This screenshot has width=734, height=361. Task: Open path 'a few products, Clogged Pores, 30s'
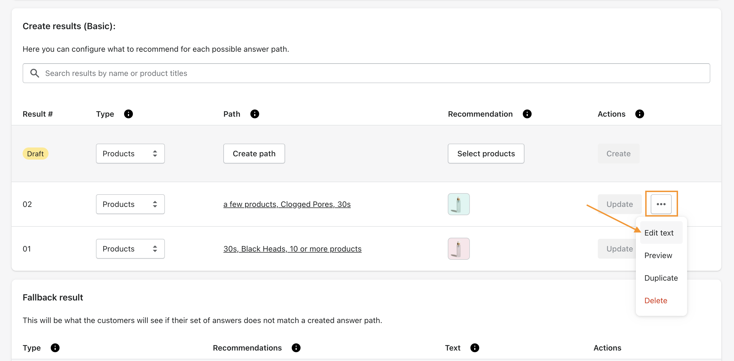[x=287, y=204]
